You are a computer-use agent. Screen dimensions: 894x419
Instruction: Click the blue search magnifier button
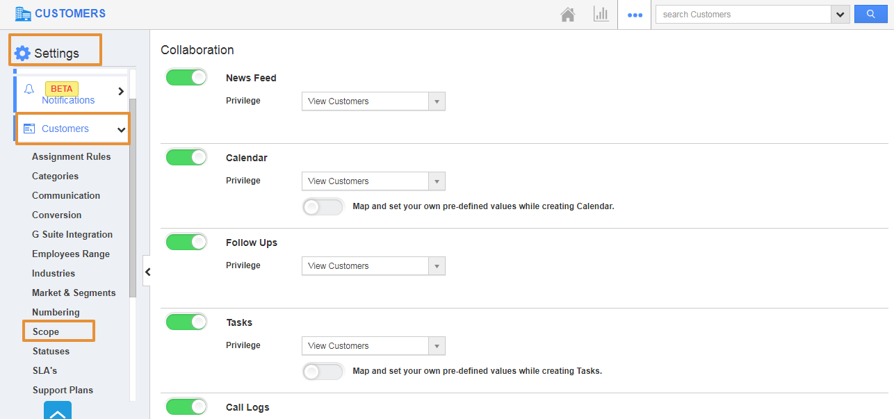click(x=870, y=15)
